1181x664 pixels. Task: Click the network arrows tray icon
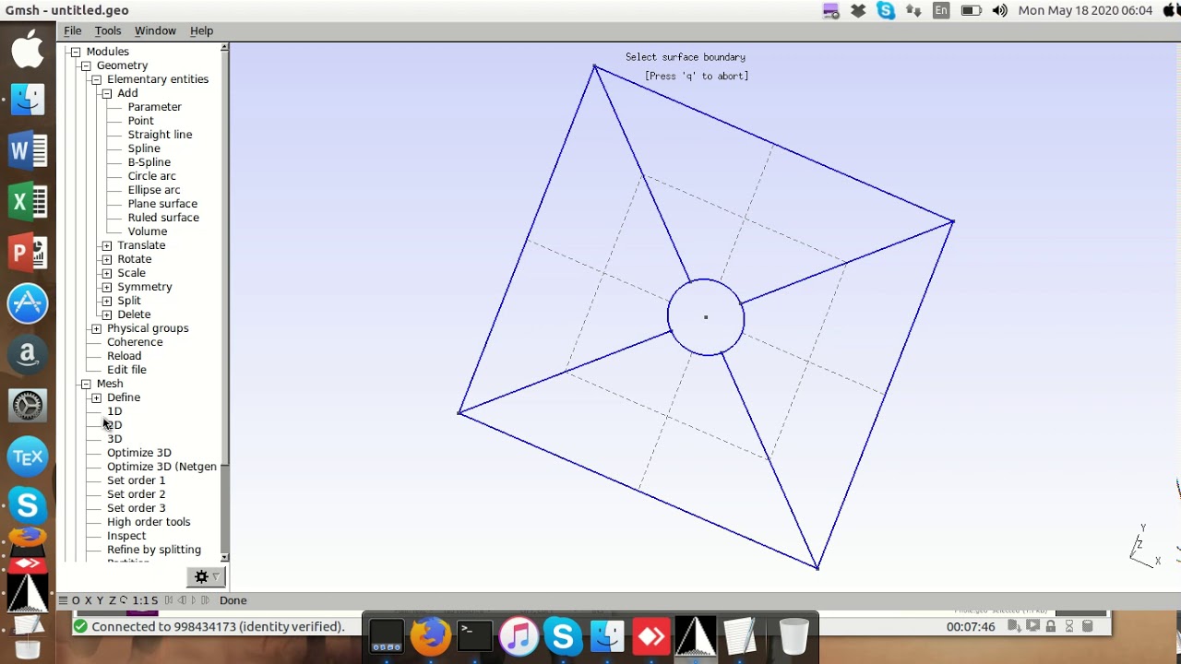pos(913,11)
